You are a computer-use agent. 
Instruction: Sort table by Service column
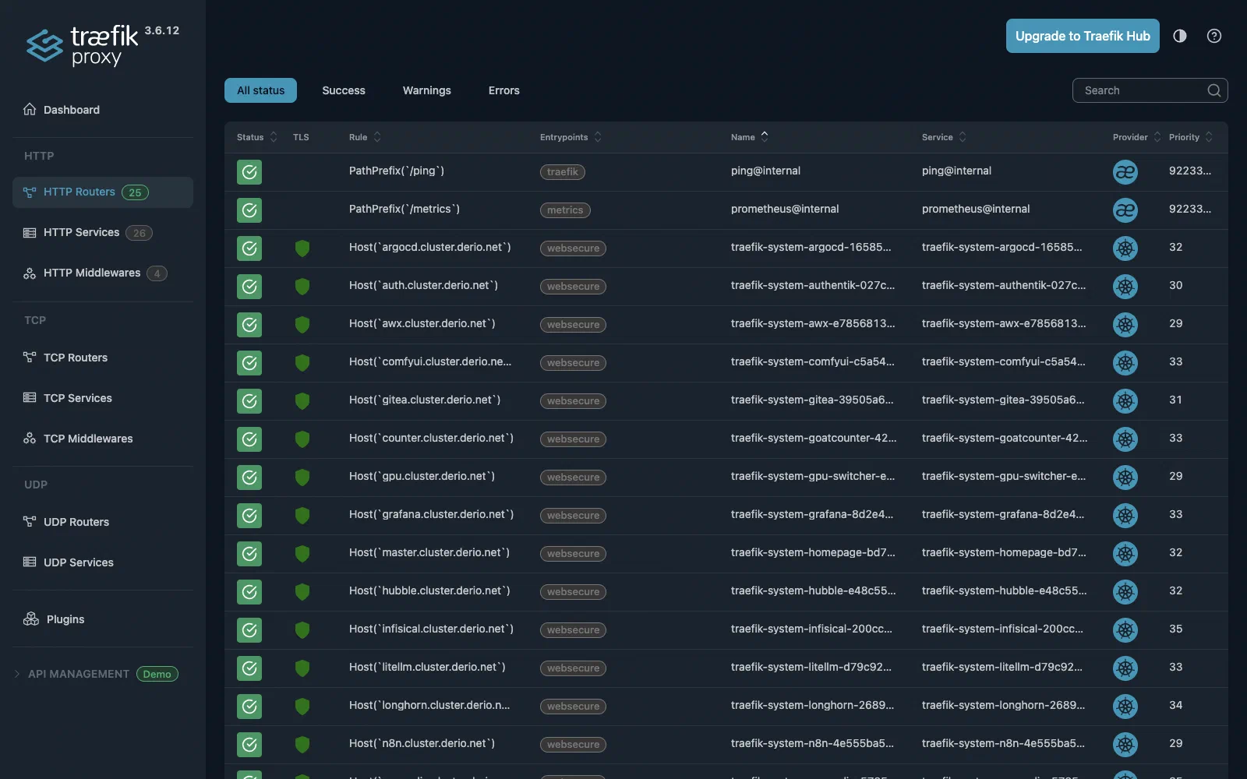[x=944, y=137]
